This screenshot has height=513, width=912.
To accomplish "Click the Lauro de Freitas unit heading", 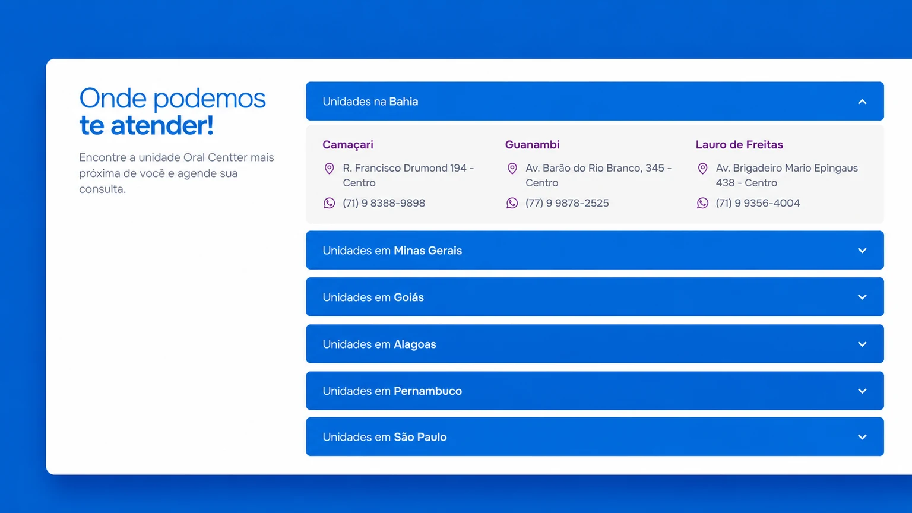I will click(x=739, y=145).
